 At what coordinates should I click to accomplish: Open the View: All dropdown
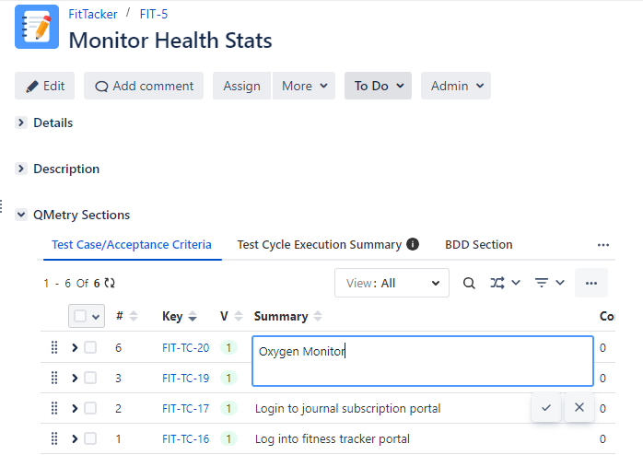coord(392,283)
